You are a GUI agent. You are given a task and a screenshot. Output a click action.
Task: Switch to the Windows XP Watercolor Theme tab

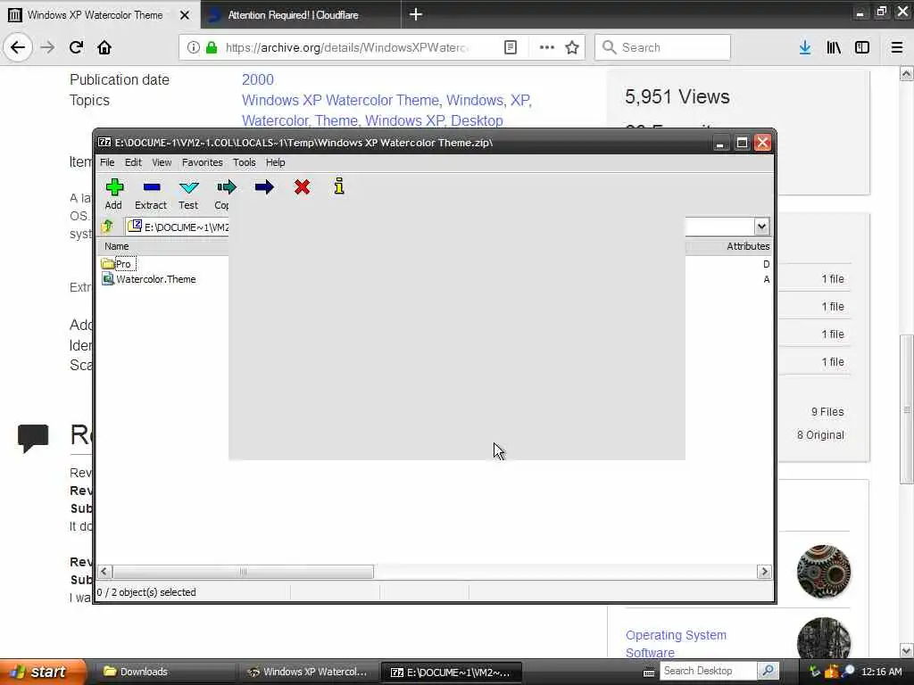(95, 15)
